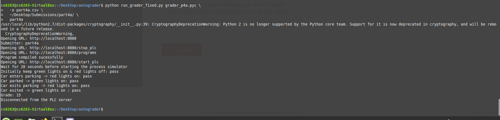500x120 pixels.
Task: Open the http://localhost:8080/start_plc URL
Action: click(64, 62)
